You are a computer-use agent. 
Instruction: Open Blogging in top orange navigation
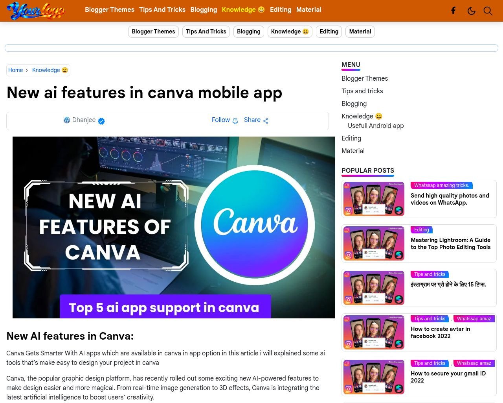point(204,9)
